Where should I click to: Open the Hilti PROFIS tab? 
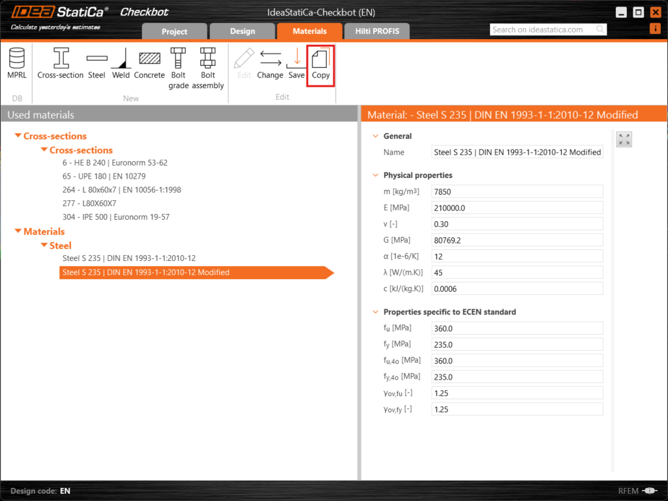tap(376, 31)
